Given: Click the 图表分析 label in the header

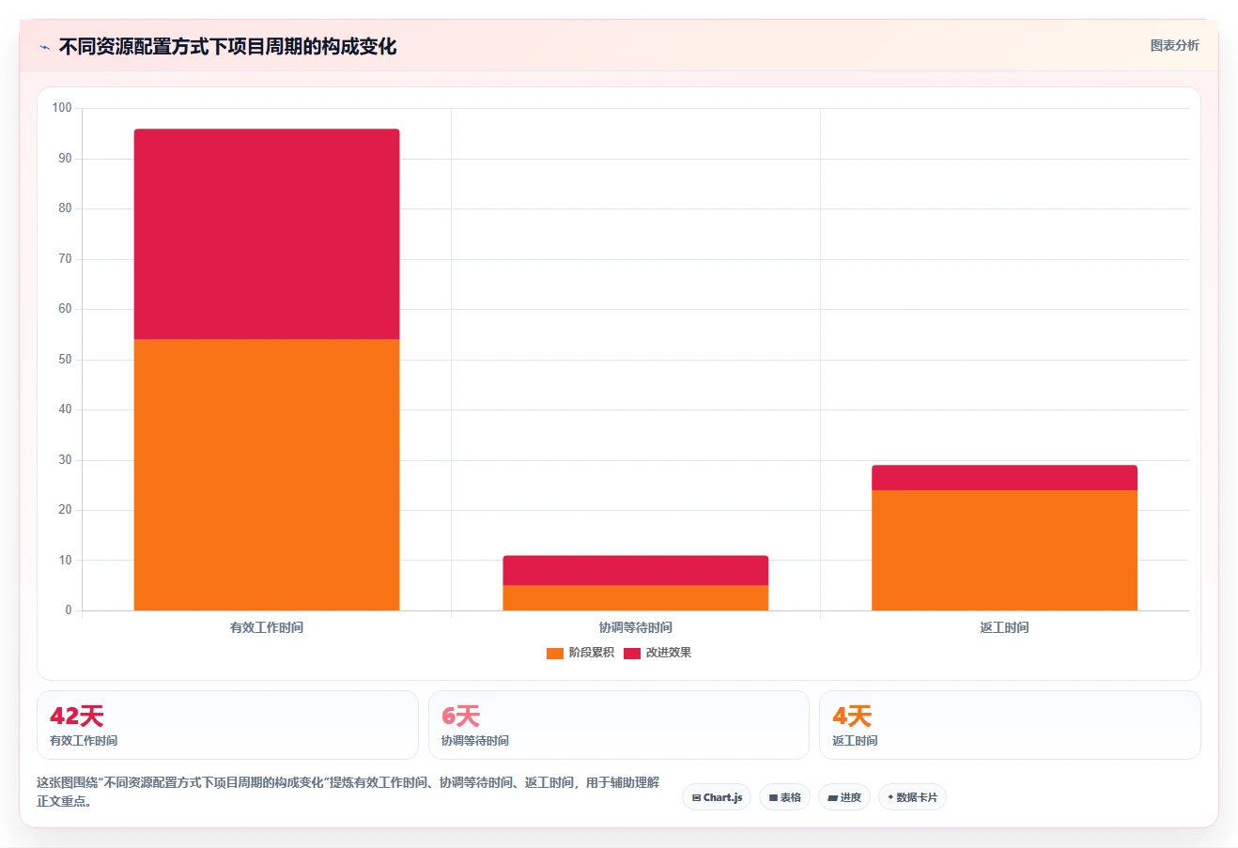Looking at the screenshot, I should 1174,45.
